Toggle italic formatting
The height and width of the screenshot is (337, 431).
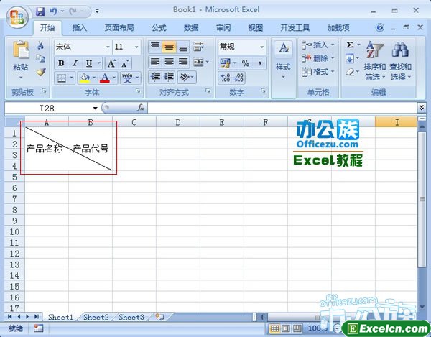pos(75,63)
